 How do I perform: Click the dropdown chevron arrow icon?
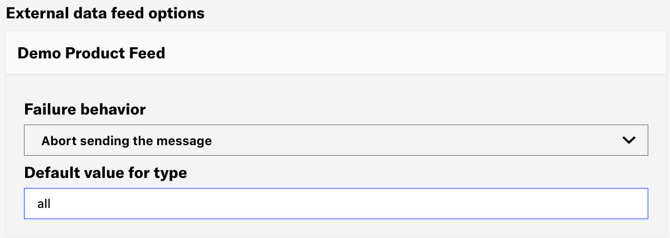point(629,140)
